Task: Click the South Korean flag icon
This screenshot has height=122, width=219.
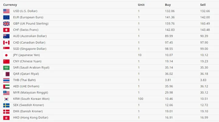Action: click(6, 99)
